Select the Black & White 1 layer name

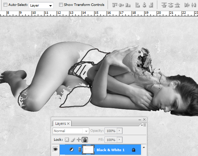110,150
